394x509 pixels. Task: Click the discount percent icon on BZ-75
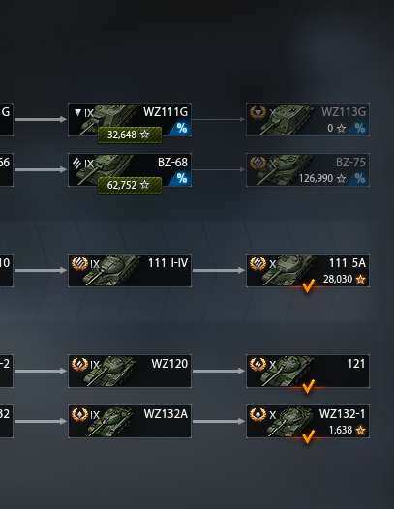click(359, 178)
